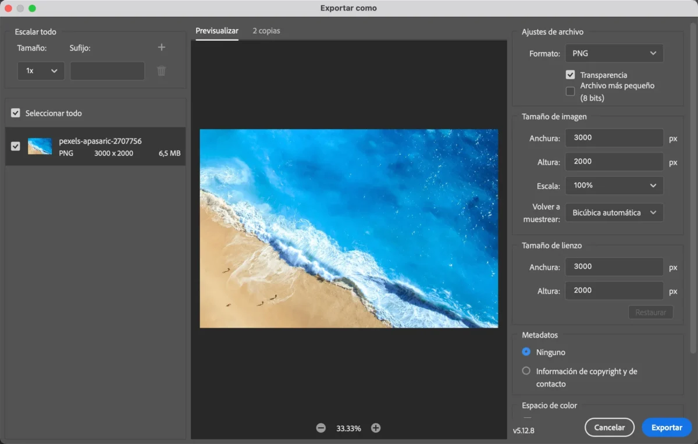Open the 1x Tamaño dropdown
The height and width of the screenshot is (444, 698).
click(x=41, y=70)
